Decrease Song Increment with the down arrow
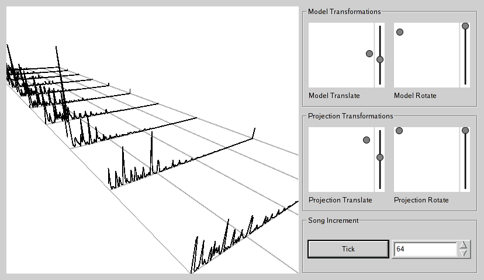 463,253
